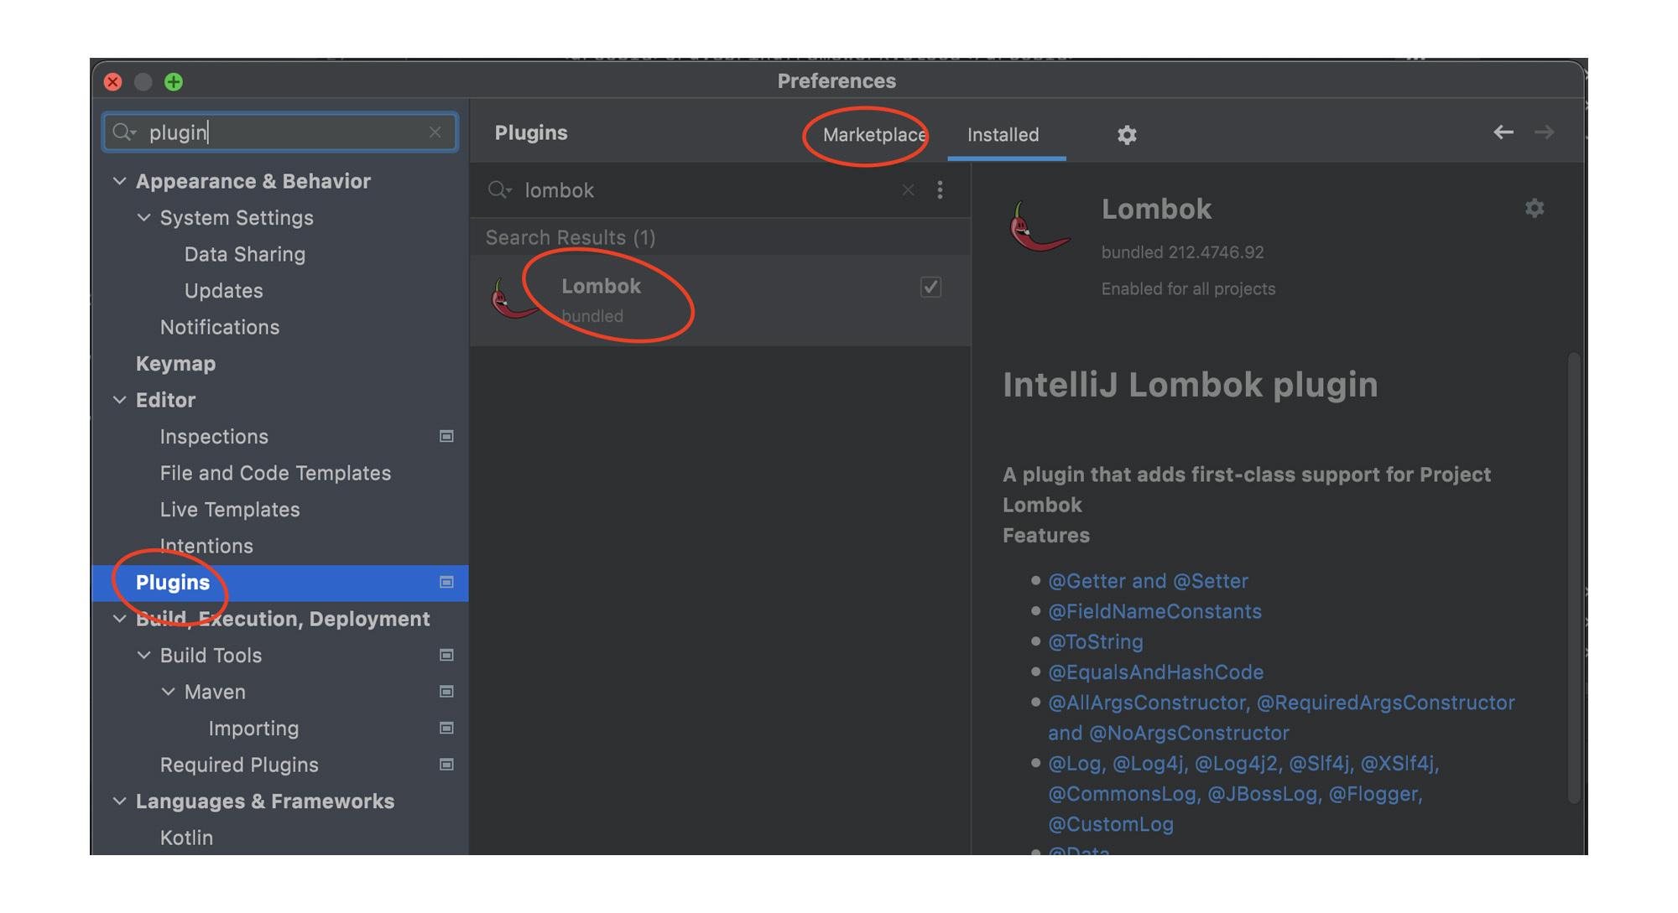Select the Installed tab
The height and width of the screenshot is (913, 1678).
[x=1003, y=135]
